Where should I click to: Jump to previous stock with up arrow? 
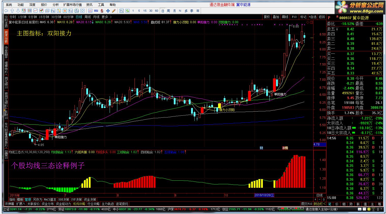coord(12,11)
